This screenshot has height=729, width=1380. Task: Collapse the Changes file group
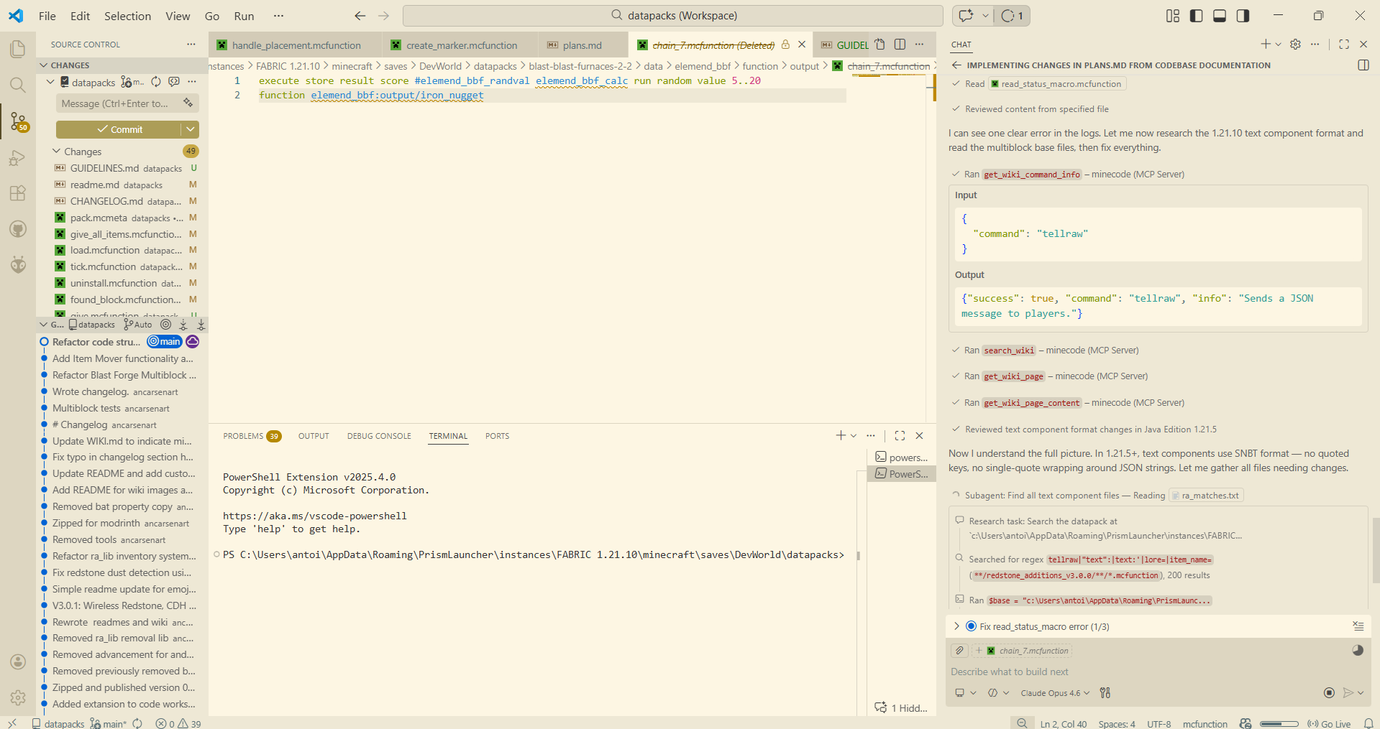point(57,152)
